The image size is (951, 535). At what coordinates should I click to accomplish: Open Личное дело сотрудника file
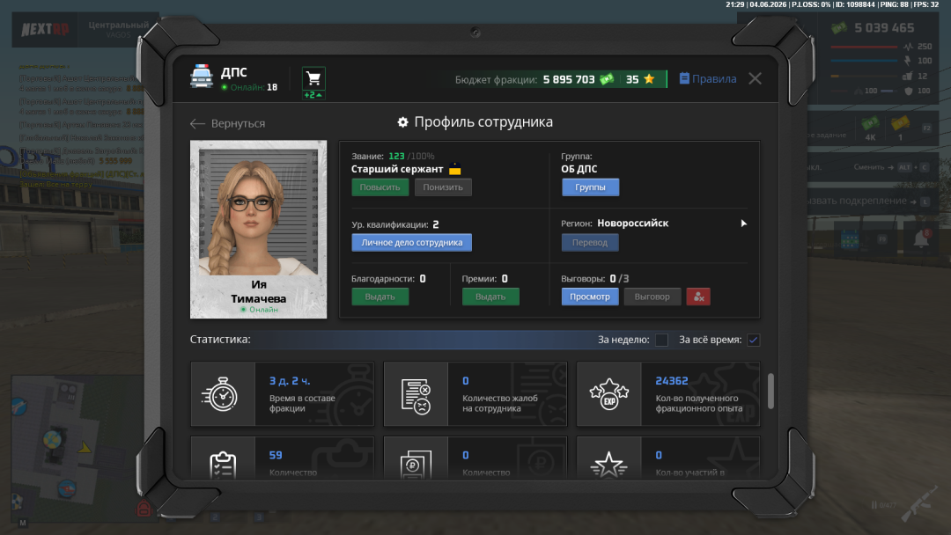click(412, 242)
